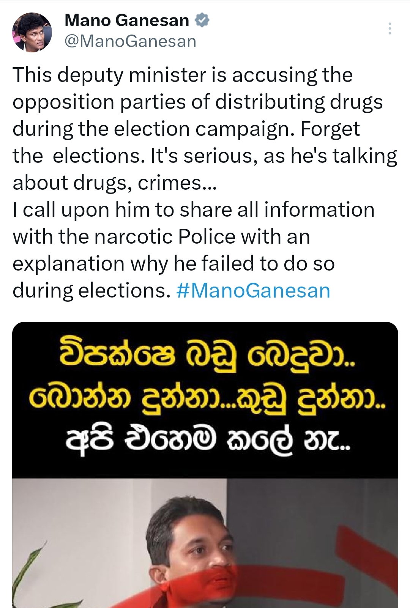
Task: Open the attached news image
Action: click(x=205, y=465)
